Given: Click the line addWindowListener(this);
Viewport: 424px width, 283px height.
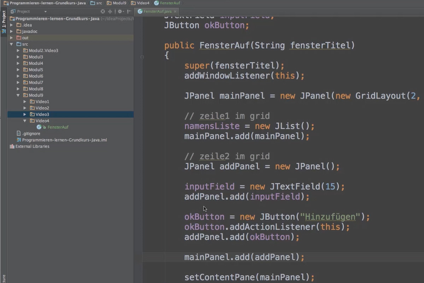Looking at the screenshot, I should coord(245,75).
